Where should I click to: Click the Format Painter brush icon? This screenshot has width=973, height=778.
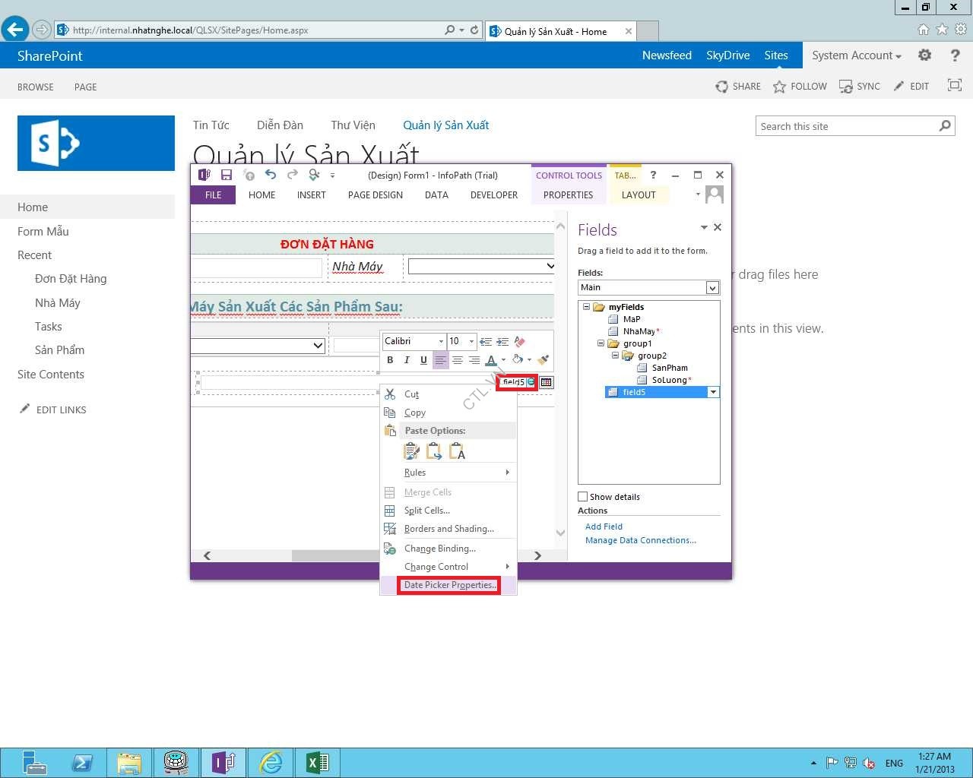point(543,360)
